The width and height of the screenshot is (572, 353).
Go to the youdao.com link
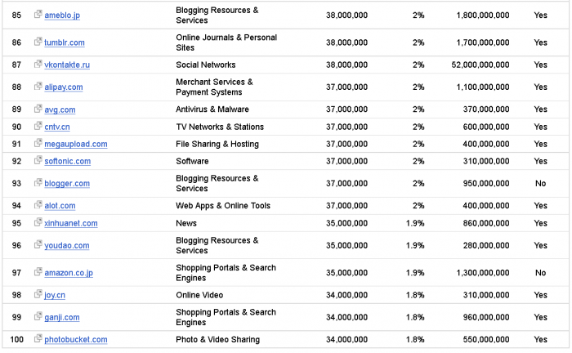66,245
